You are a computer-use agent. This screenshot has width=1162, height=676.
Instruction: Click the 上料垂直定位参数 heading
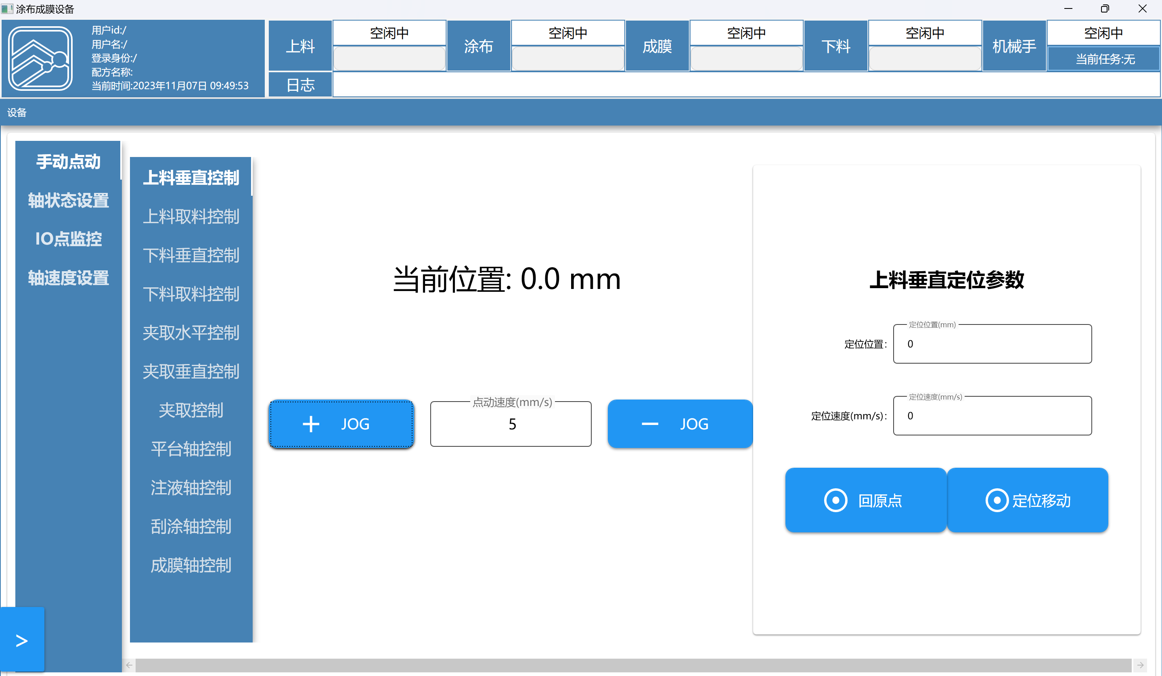click(x=946, y=279)
